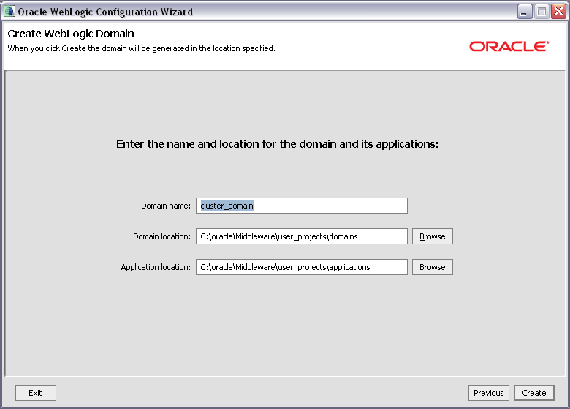The width and height of the screenshot is (570, 409).
Task: Click the 'Domain name:' label
Action: click(166, 206)
